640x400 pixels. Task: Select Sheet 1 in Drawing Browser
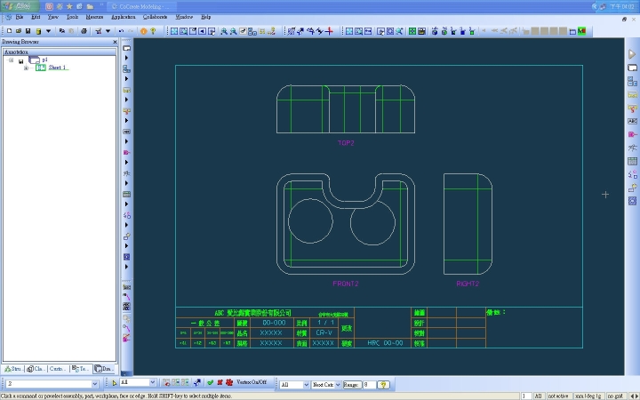point(57,68)
